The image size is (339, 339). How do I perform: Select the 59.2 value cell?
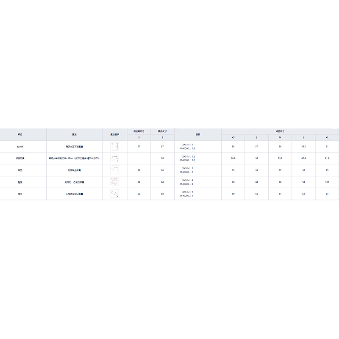[x=280, y=158]
